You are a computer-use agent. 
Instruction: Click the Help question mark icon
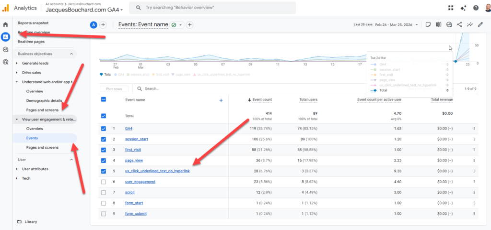click(x=476, y=8)
